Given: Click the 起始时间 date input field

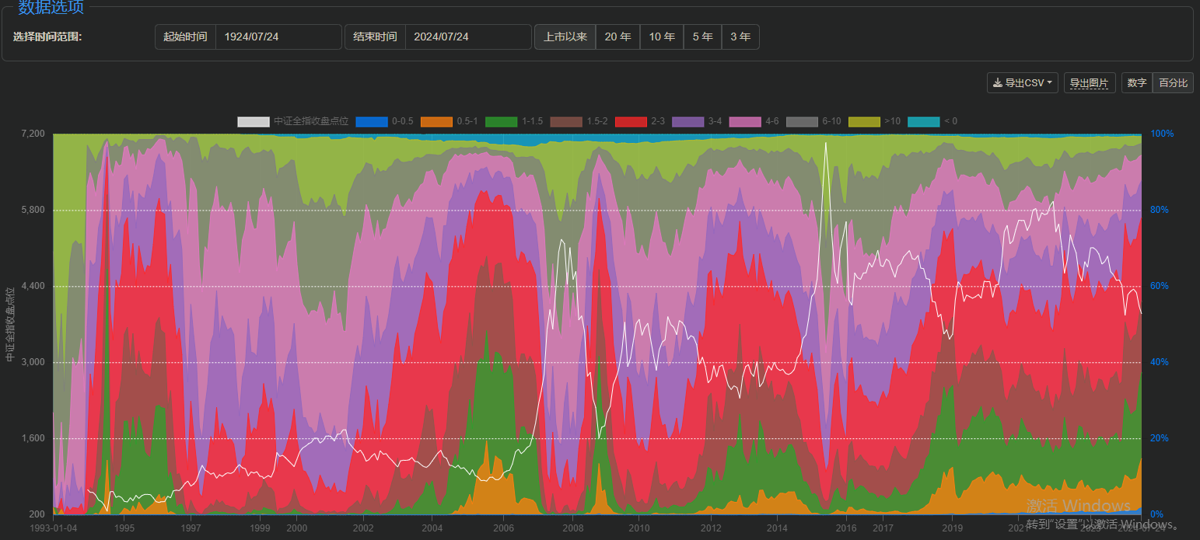Looking at the screenshot, I should [x=278, y=37].
